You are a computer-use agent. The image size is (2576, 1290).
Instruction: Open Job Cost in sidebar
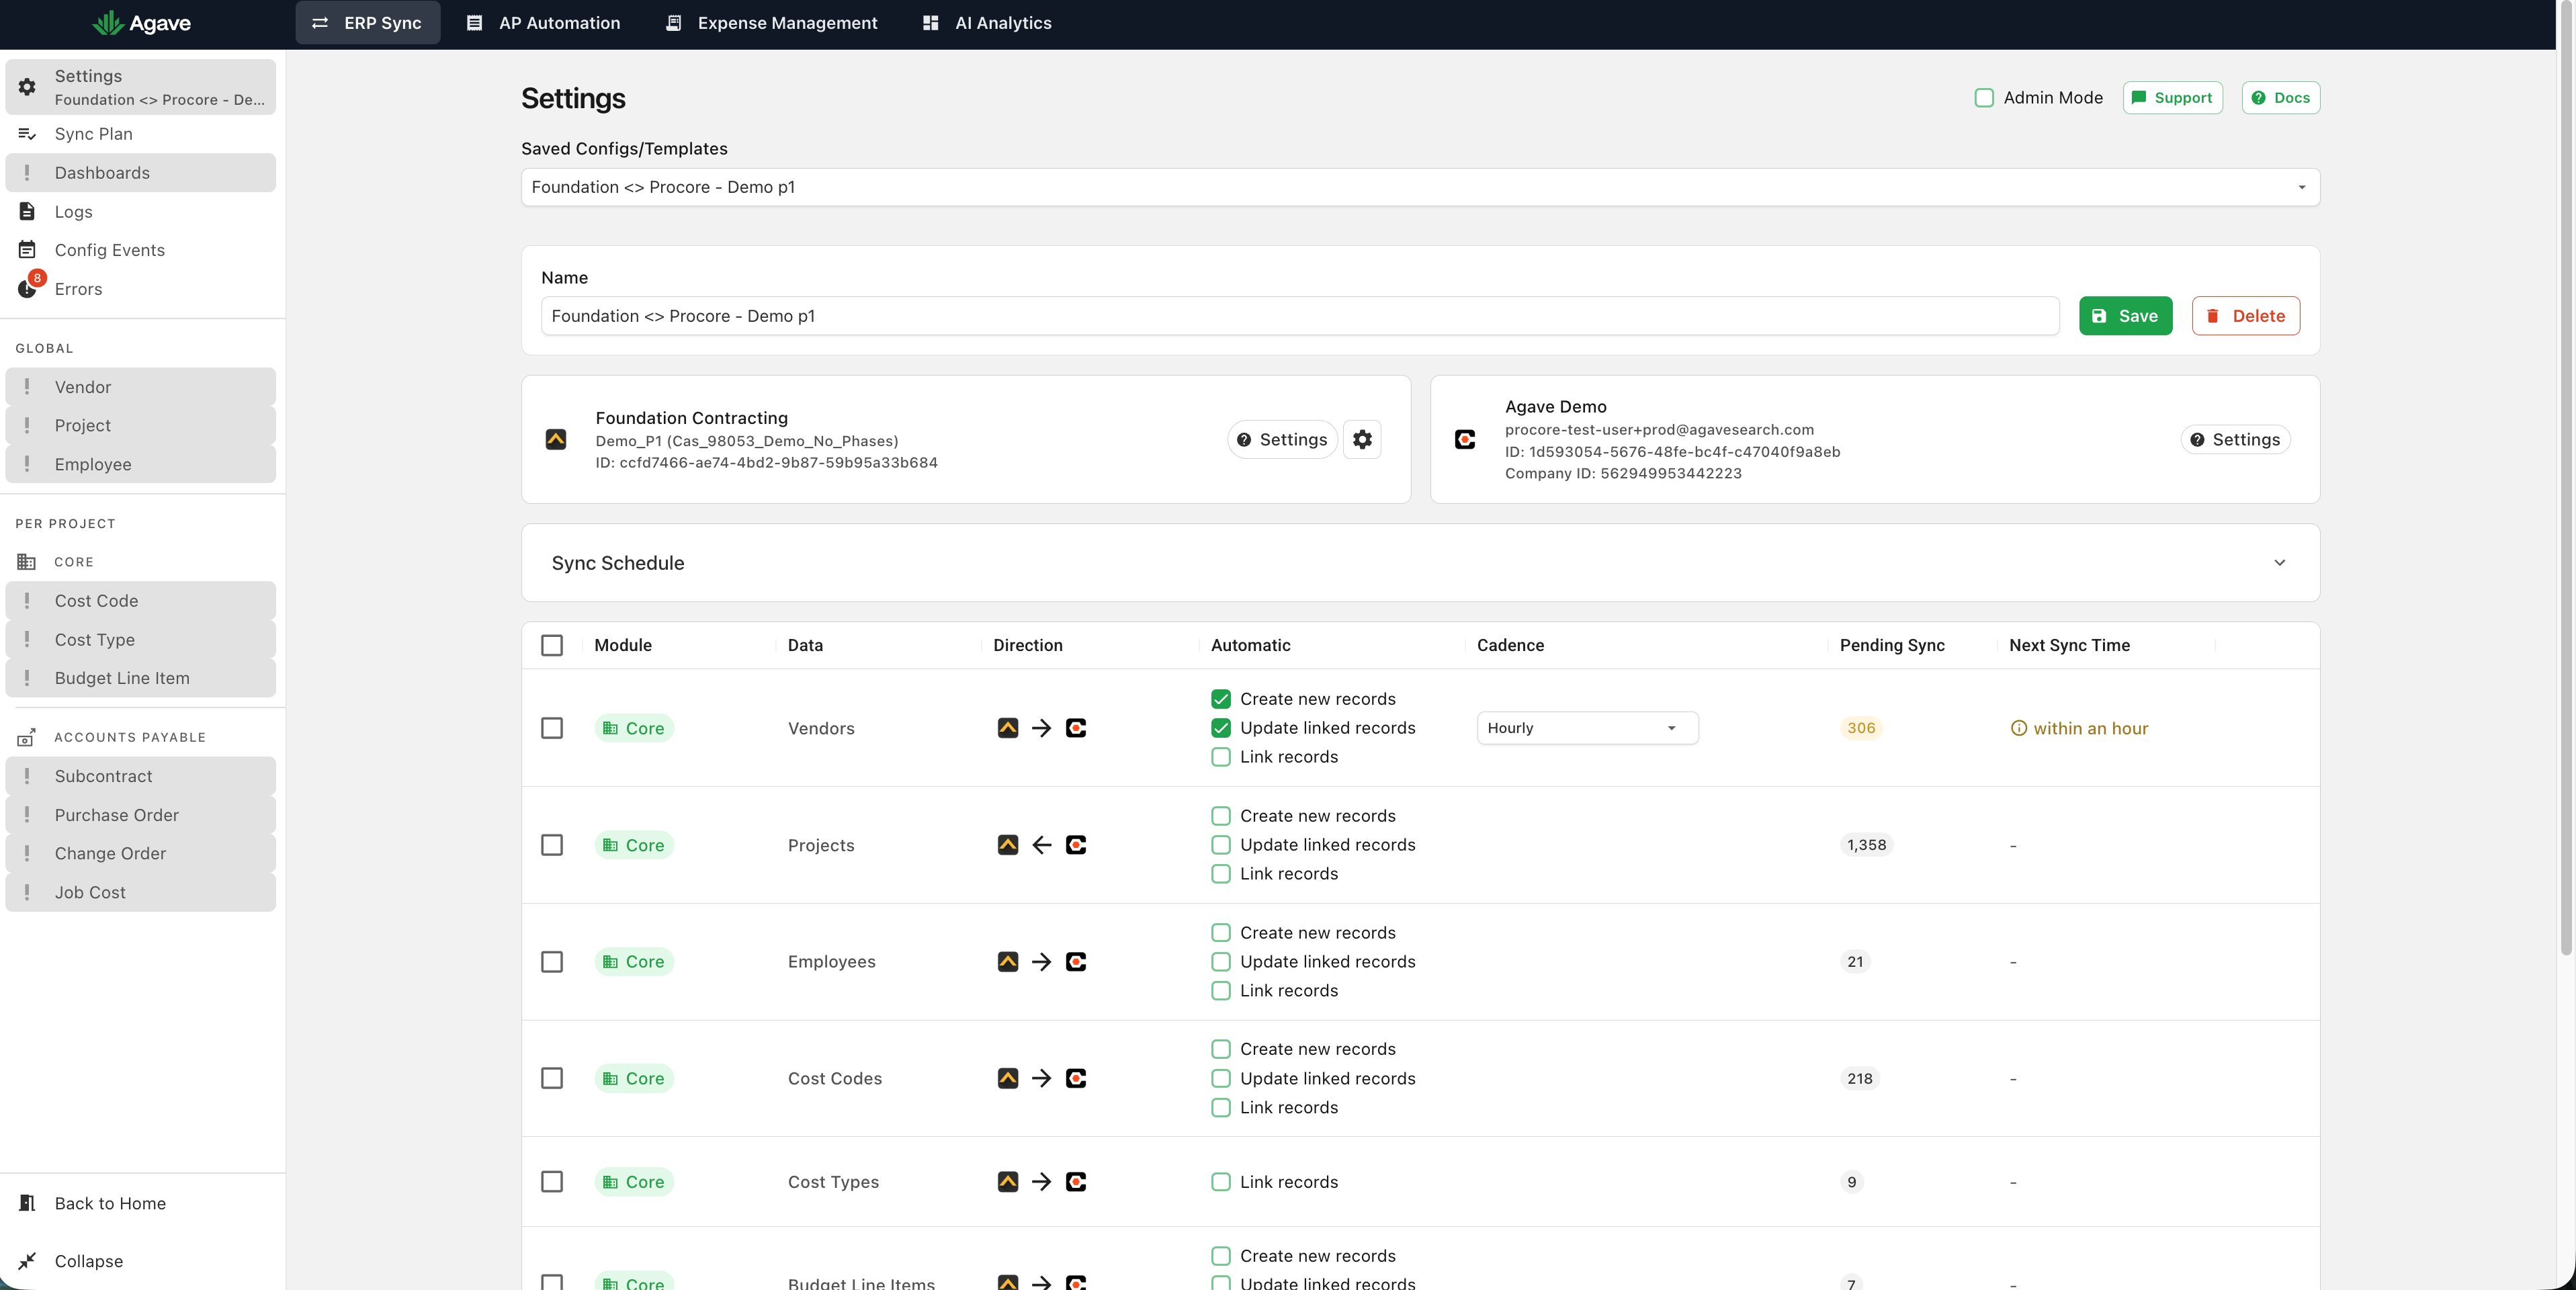140,892
